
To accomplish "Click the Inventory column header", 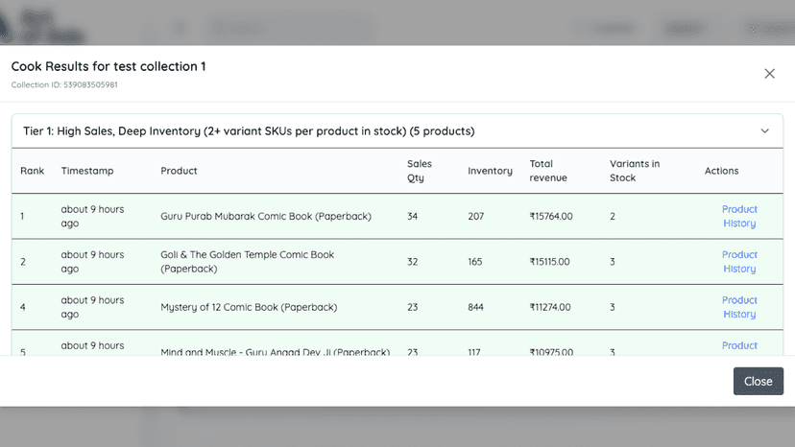I will (490, 171).
